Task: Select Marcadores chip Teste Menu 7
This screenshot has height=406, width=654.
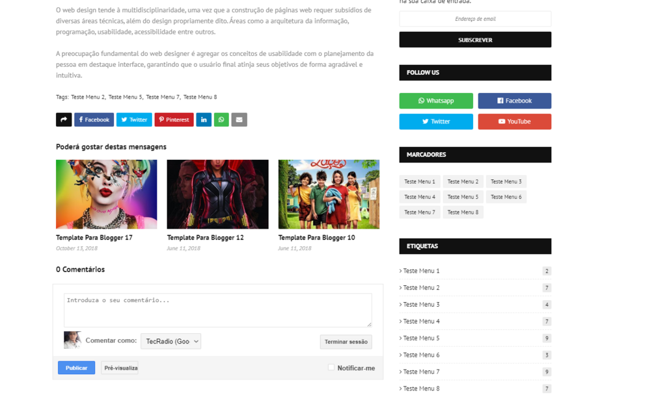Action: pyautogui.click(x=420, y=212)
